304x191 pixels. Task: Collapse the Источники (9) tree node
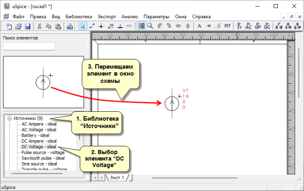tap(9, 118)
